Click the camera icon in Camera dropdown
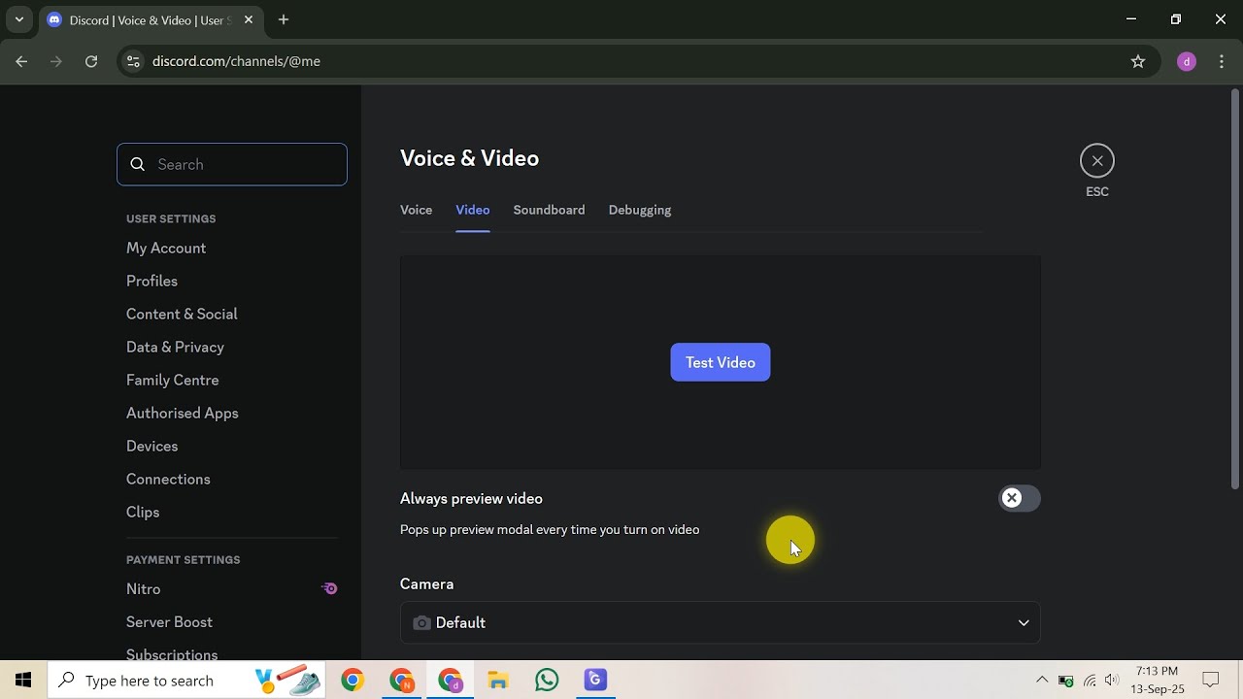 pos(421,623)
